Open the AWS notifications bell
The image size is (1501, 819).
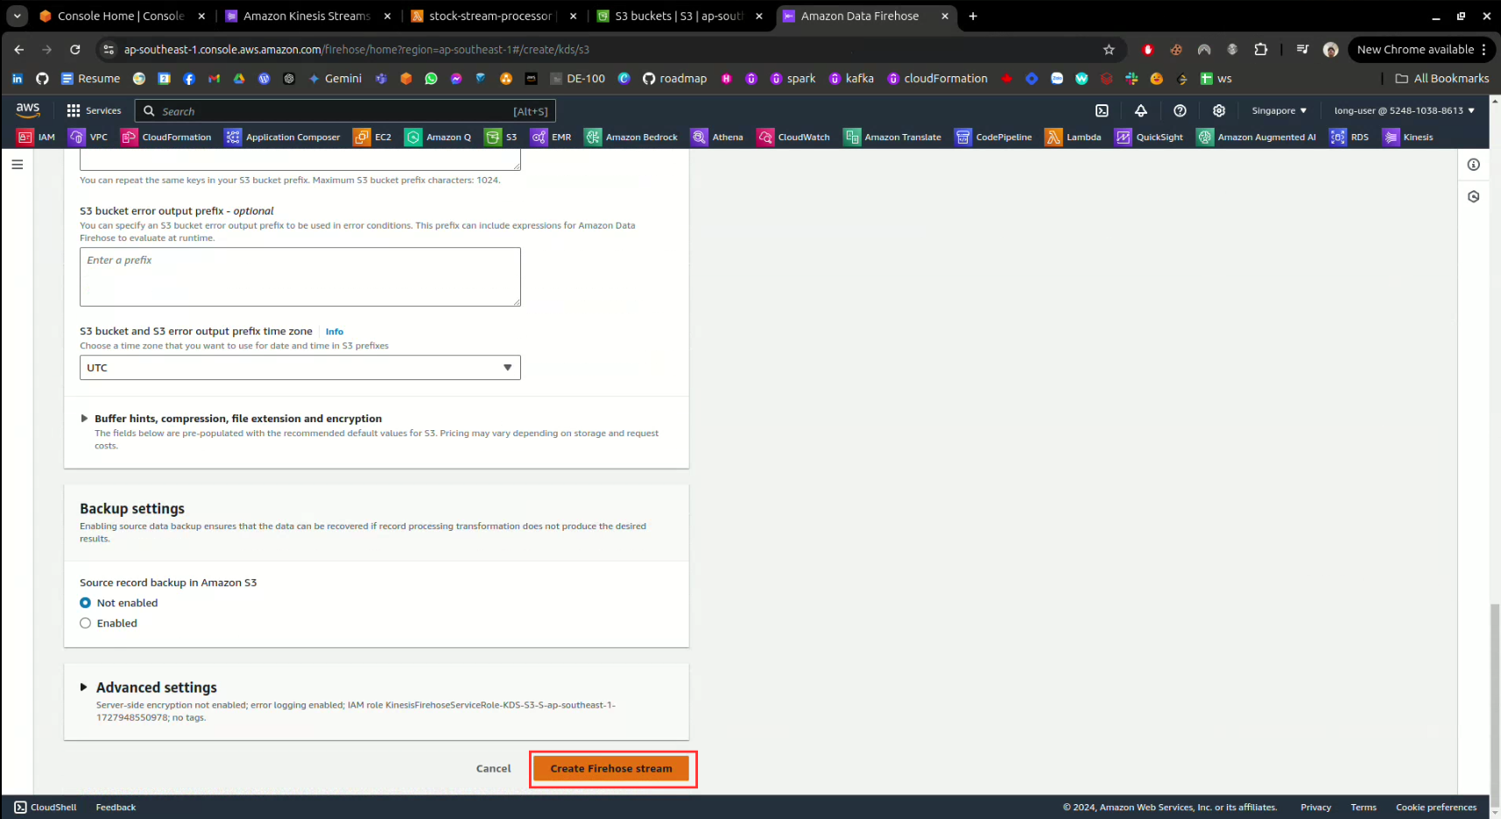pyautogui.click(x=1141, y=110)
